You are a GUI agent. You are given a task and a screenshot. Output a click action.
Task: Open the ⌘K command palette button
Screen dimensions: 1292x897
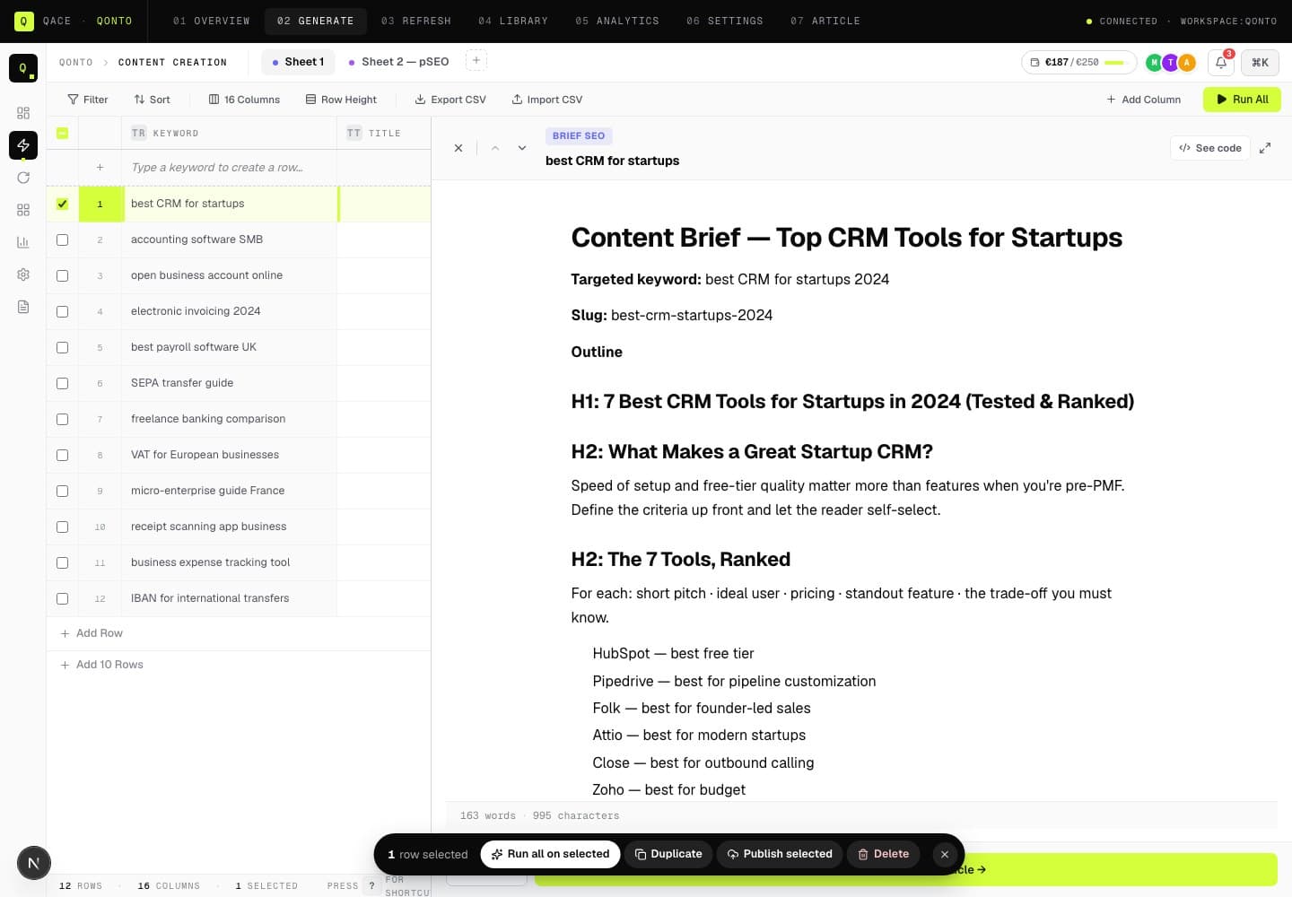(1260, 62)
